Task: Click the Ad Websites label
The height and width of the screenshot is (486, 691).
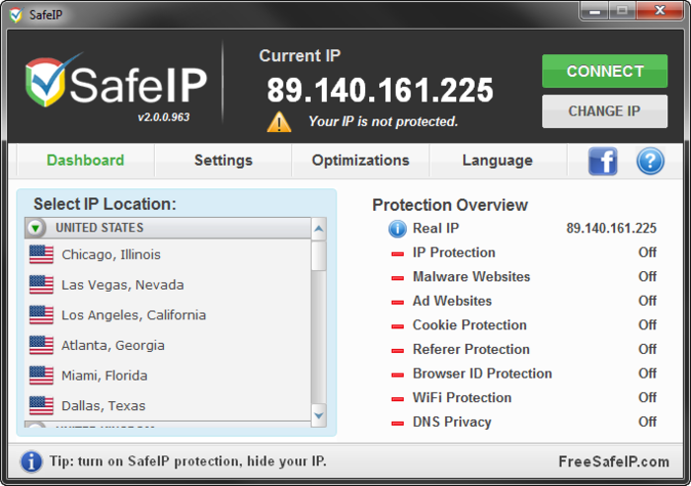Action: click(452, 301)
